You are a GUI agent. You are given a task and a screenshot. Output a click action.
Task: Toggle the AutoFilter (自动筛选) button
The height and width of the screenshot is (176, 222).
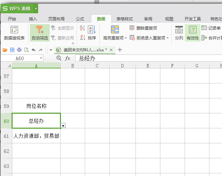40,33
